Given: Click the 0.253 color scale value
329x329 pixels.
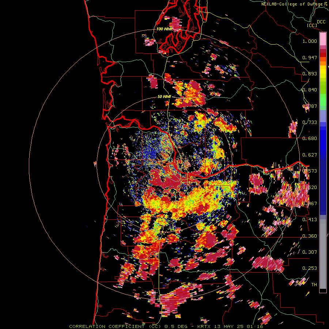Looking at the screenshot, I should [x=310, y=268].
